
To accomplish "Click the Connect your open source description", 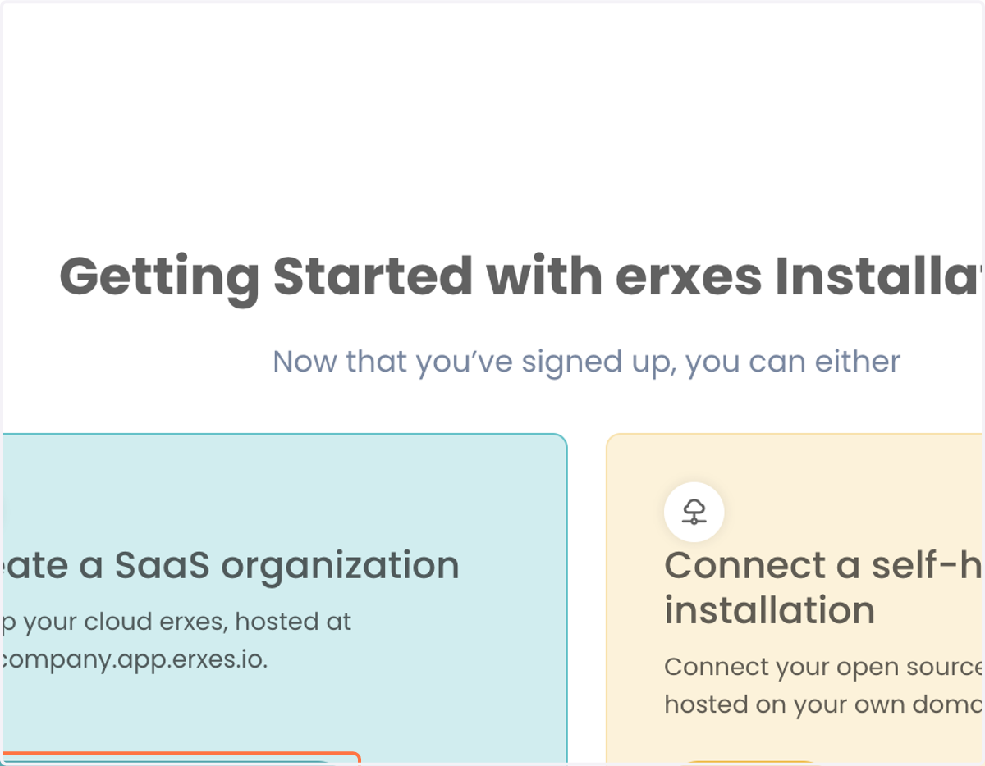I will click(x=824, y=667).
